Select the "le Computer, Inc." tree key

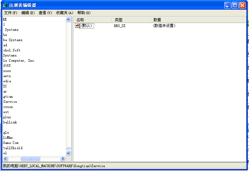[19, 60]
